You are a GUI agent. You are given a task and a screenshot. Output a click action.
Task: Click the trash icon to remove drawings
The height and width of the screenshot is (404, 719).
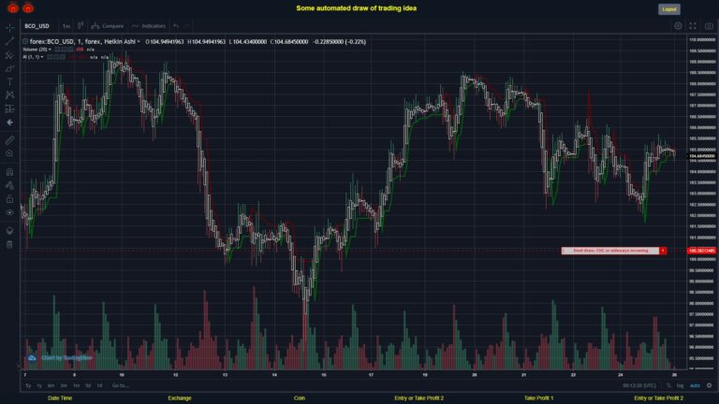click(9, 244)
